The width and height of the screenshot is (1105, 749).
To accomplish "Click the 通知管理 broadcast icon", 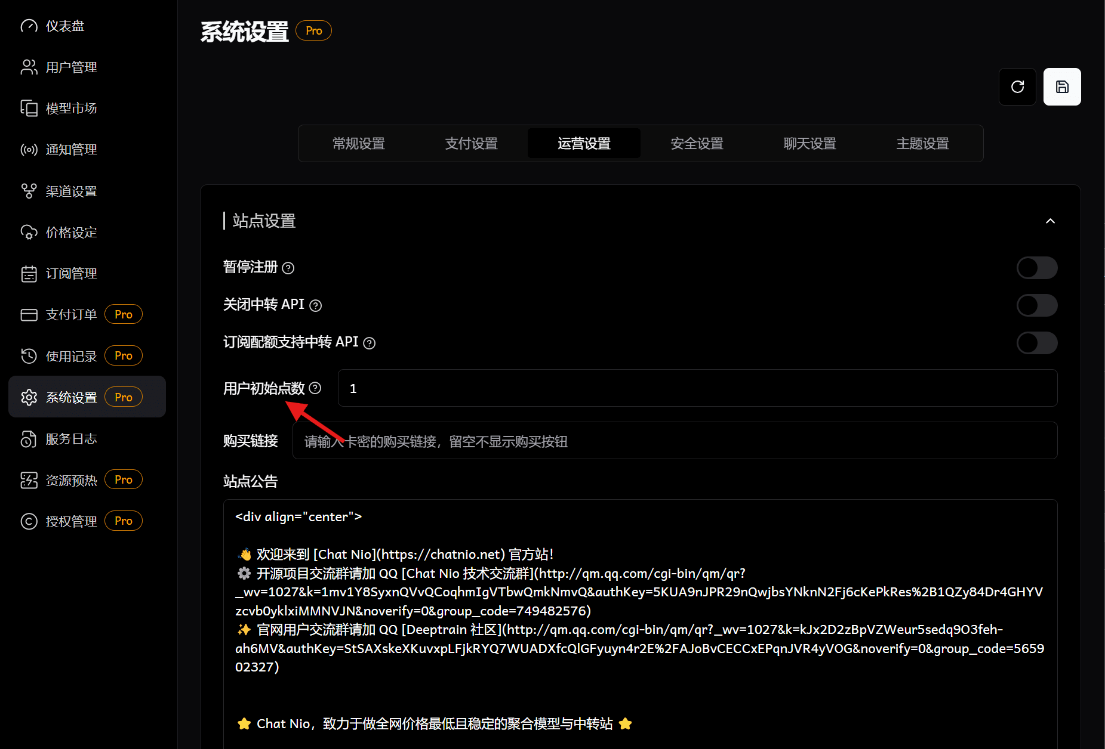I will [x=29, y=150].
